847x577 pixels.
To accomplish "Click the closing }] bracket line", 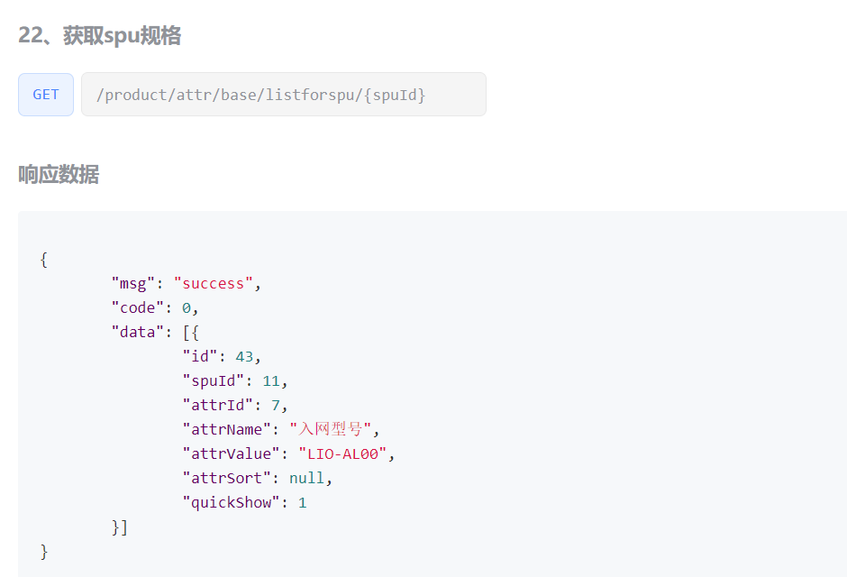I will pyautogui.click(x=119, y=527).
